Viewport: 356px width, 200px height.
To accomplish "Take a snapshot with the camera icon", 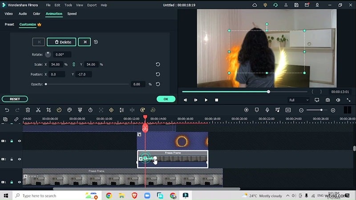I will point(328,100).
